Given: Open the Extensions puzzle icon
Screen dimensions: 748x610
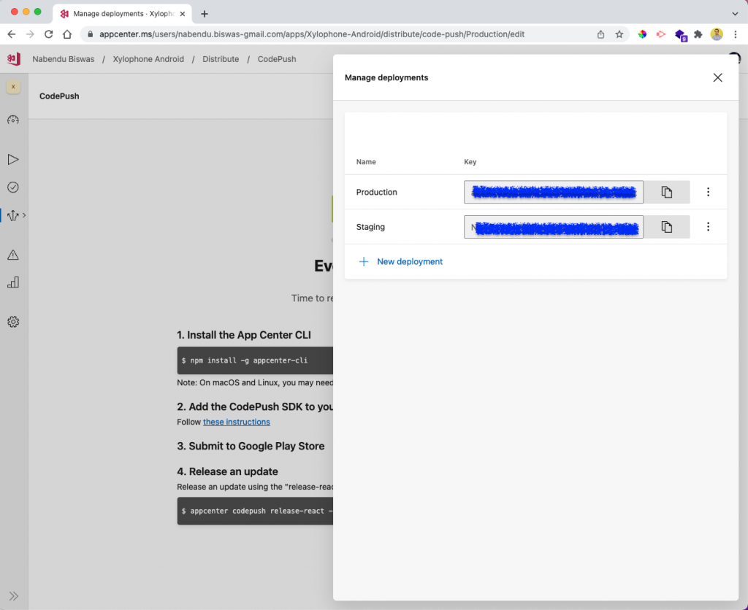Looking at the screenshot, I should pyautogui.click(x=698, y=34).
